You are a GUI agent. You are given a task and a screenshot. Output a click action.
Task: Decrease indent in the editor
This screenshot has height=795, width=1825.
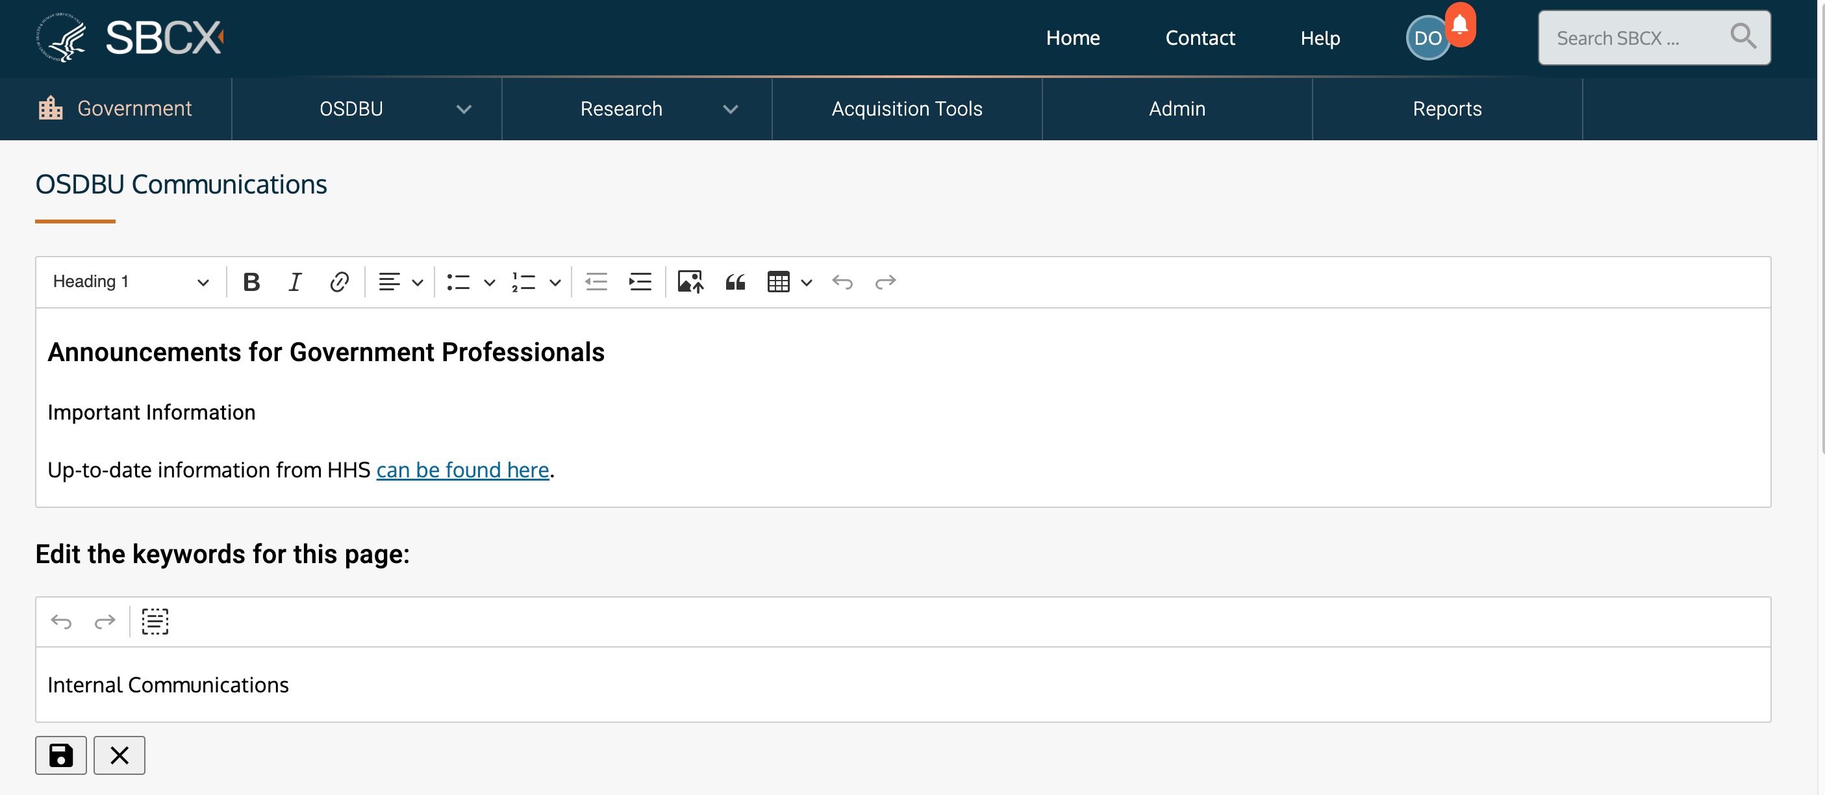click(x=596, y=282)
